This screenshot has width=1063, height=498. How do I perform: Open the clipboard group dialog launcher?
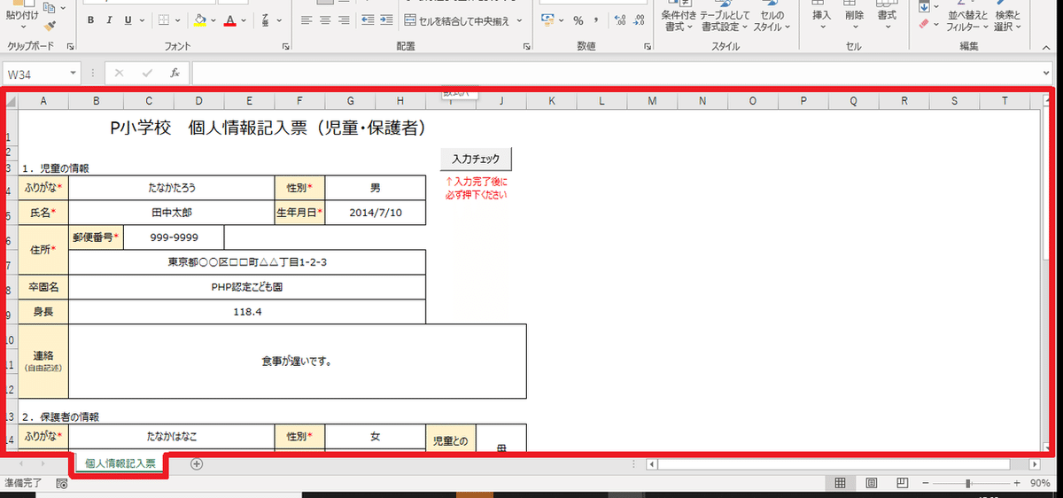[x=69, y=46]
